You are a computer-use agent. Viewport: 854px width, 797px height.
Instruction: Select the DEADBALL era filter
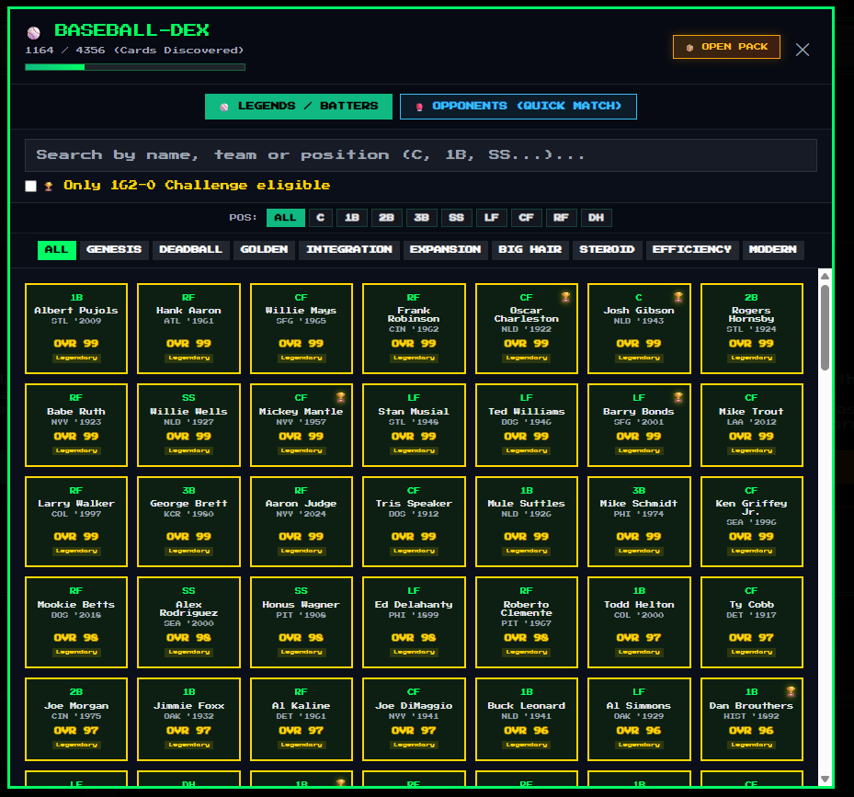click(190, 250)
